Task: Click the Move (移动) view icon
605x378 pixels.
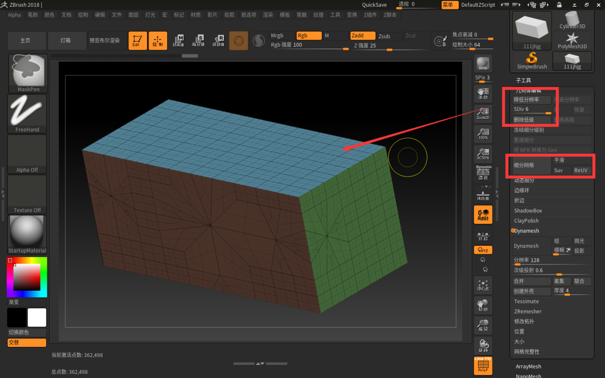Action: pos(483,305)
